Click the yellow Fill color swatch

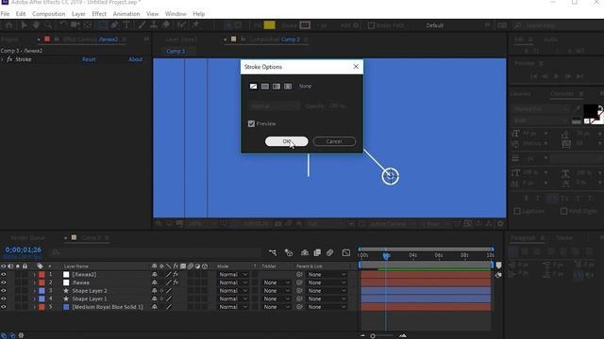pyautogui.click(x=269, y=25)
